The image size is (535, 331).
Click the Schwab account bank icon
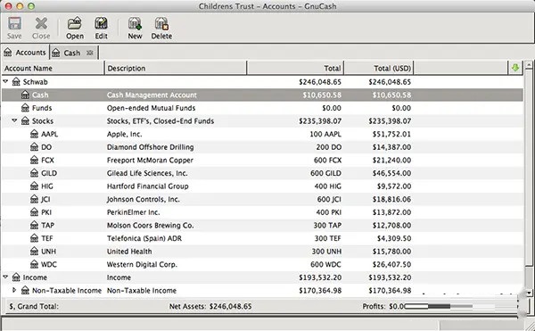coord(16,81)
